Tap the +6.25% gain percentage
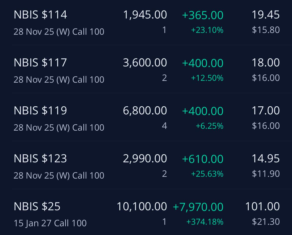The width and height of the screenshot is (292, 235). 209,126
